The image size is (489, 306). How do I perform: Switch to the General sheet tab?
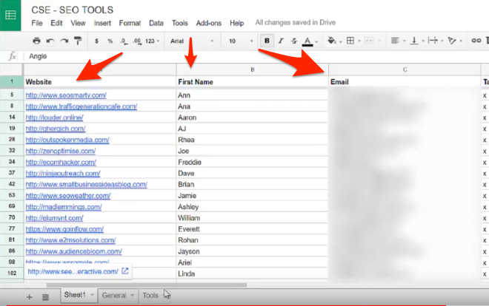113,295
